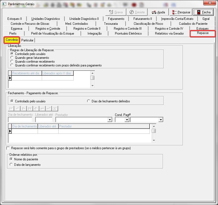Screen dimensions: 218x205
Task: Open the Prestador dropdown
Action: [x=110, y=120]
